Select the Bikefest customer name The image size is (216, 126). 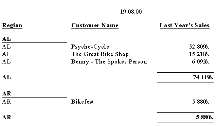point(83,102)
